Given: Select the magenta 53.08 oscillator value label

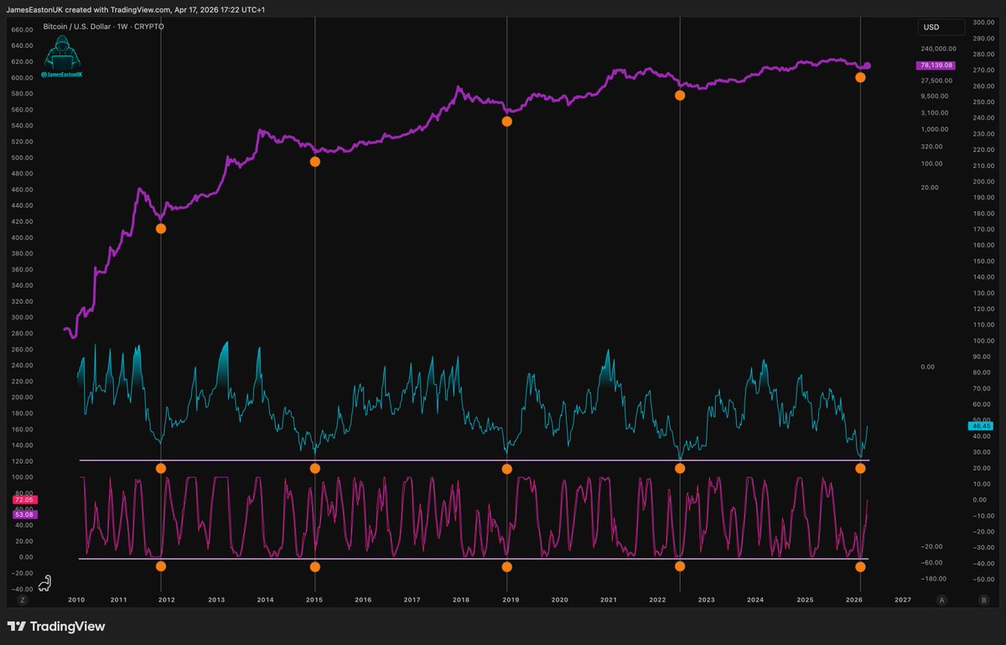Looking at the screenshot, I should [23, 513].
